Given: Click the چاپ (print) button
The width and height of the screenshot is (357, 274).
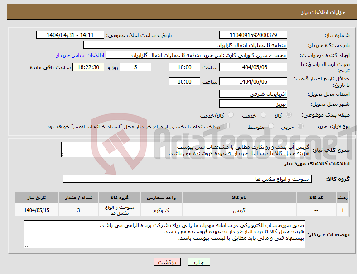Looking at the screenshot, I should click(x=198, y=262).
